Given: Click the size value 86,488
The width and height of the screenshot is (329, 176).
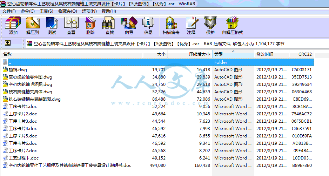Looking at the screenshot, I should (159, 99).
